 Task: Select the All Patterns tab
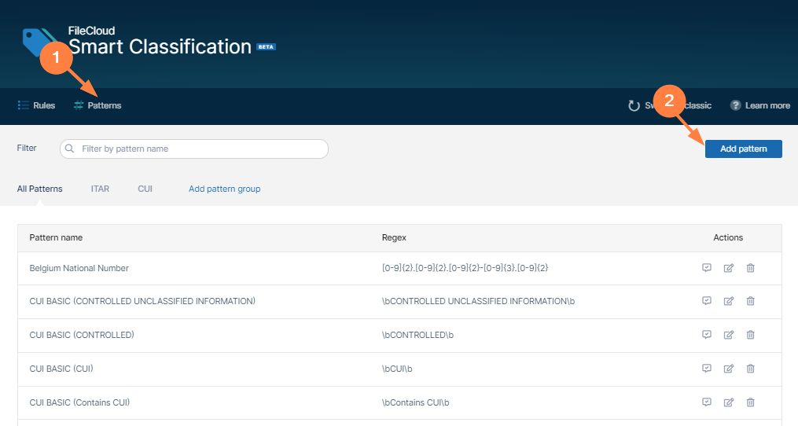pyautogui.click(x=39, y=189)
